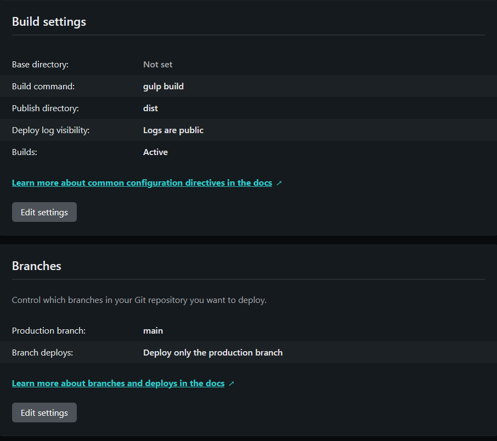The height and width of the screenshot is (441, 497).
Task: Open the branches and deploys docs link
Action: [118, 383]
